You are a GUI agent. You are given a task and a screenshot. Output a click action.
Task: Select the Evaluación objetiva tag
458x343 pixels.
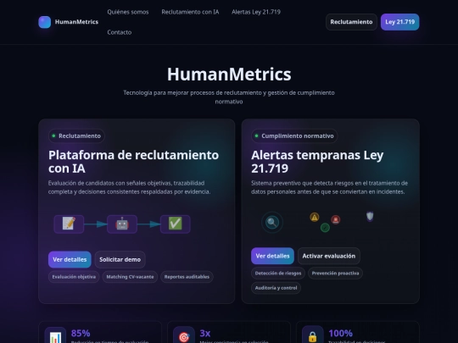74,277
